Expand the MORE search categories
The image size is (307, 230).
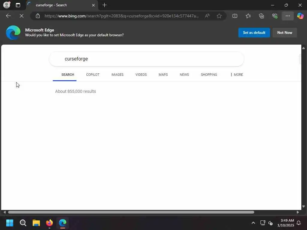(x=237, y=75)
